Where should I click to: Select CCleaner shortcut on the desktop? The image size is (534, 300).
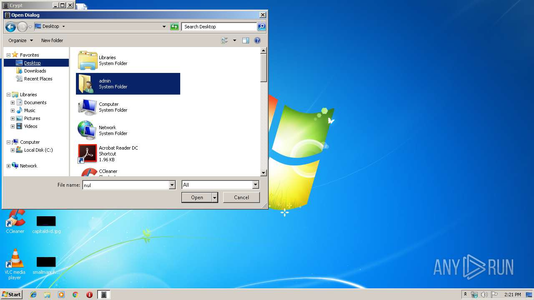click(x=15, y=222)
